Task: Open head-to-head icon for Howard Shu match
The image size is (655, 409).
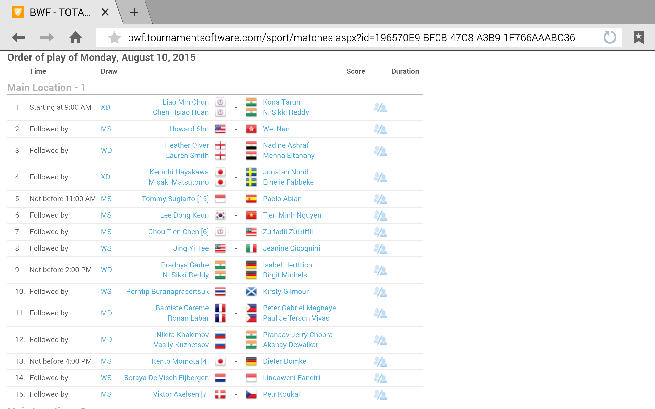Action: coord(380,129)
